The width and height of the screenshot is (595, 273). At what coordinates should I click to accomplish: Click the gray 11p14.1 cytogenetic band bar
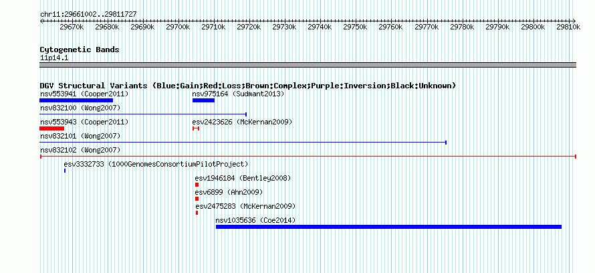308,65
